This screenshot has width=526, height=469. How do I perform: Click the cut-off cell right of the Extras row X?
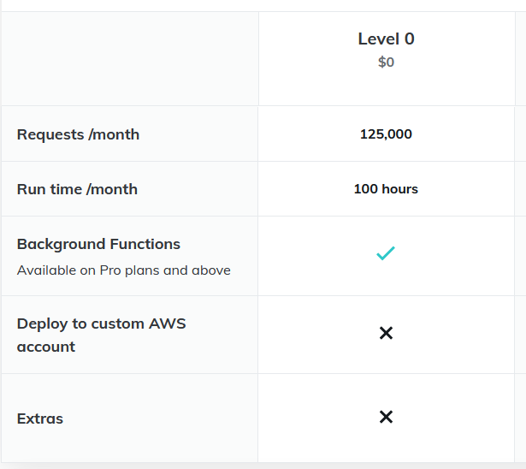pyautogui.click(x=520, y=419)
